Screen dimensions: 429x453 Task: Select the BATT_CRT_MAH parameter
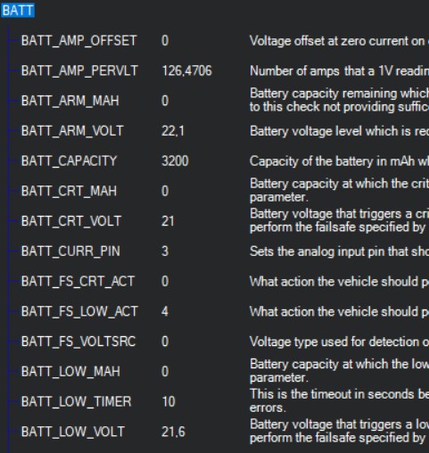[69, 191]
